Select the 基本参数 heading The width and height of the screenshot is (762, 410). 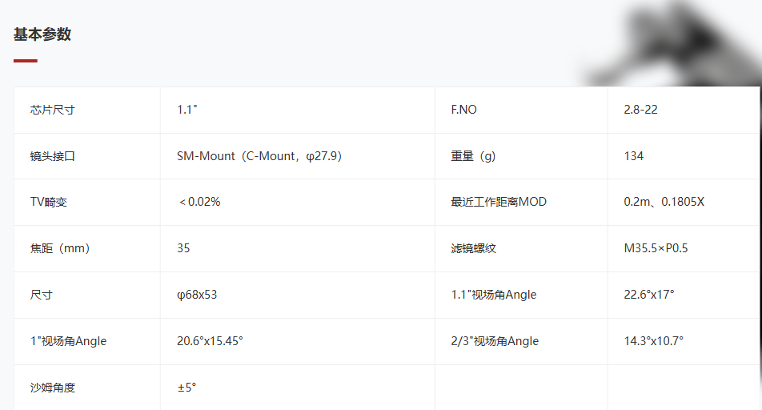point(42,34)
